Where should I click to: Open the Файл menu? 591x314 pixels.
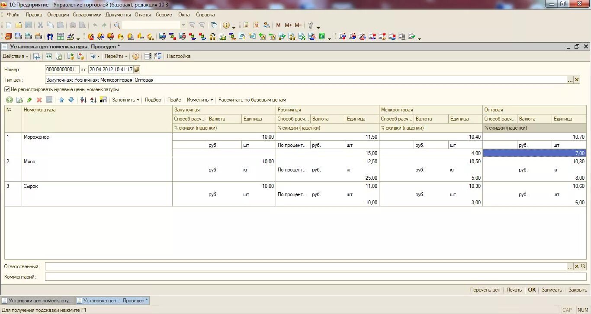click(x=13, y=15)
